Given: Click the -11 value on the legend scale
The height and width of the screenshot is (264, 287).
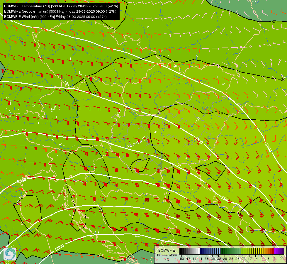Looking at the screenshot, I should pos(262,259).
